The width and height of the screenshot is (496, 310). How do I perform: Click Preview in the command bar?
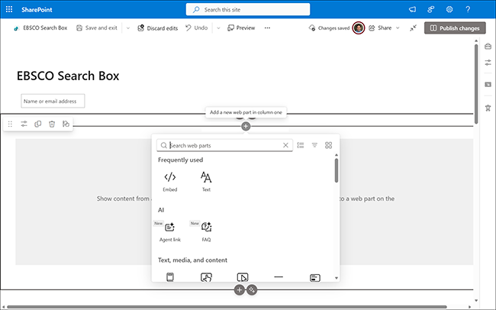point(241,27)
